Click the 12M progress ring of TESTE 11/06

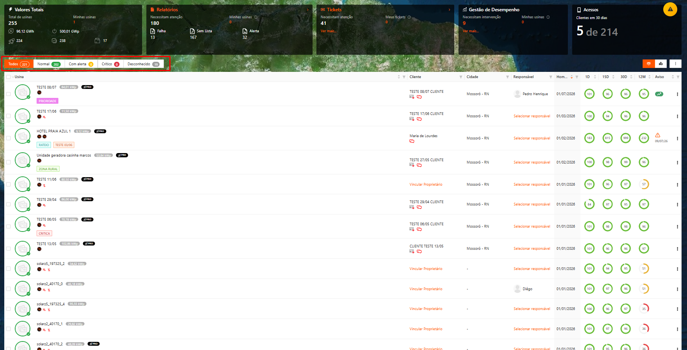pyautogui.click(x=644, y=185)
